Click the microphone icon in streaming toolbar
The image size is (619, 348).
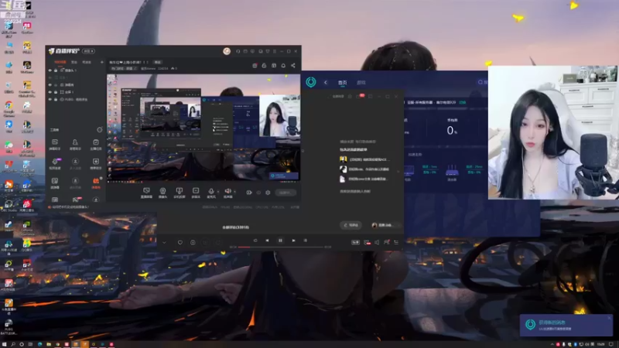click(211, 192)
